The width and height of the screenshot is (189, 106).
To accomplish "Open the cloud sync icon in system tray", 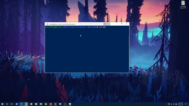I will click(x=176, y=104).
